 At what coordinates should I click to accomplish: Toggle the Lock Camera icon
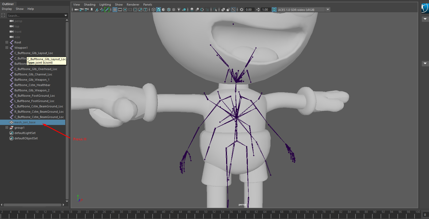click(x=82, y=10)
